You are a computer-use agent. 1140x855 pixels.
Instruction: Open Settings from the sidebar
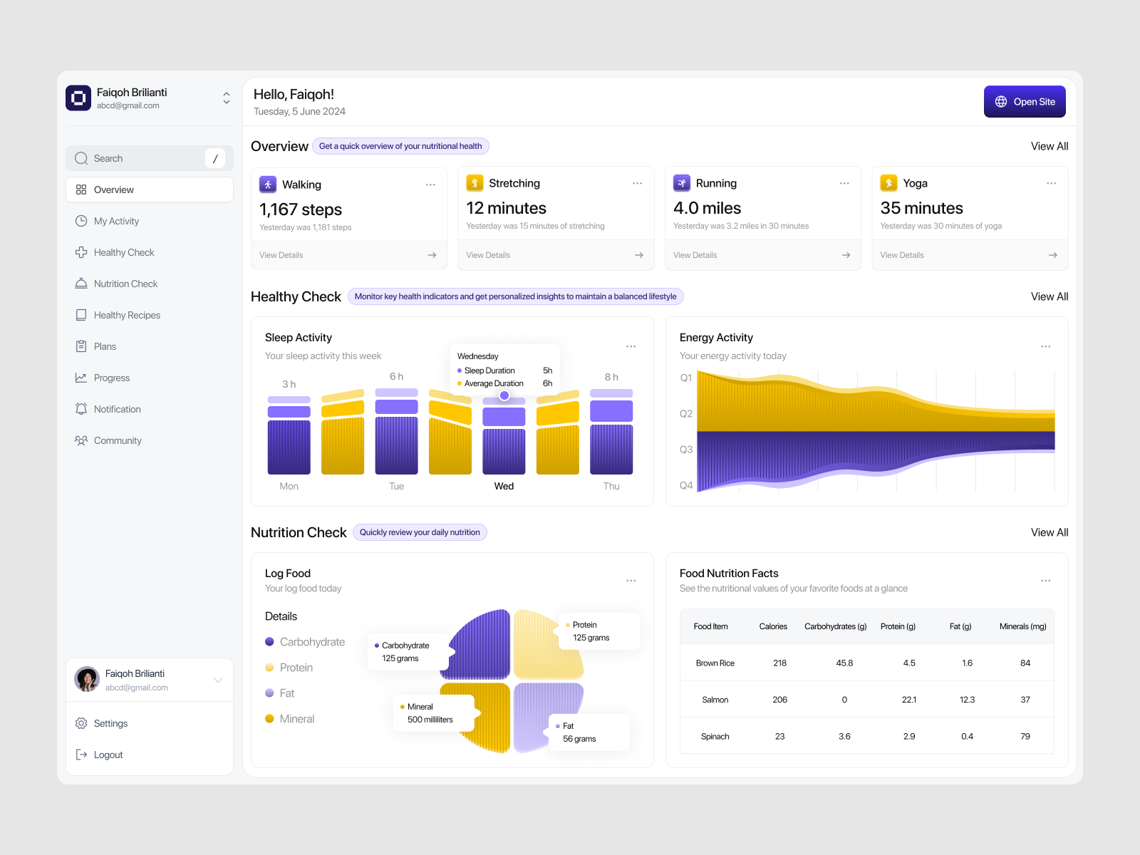[110, 723]
